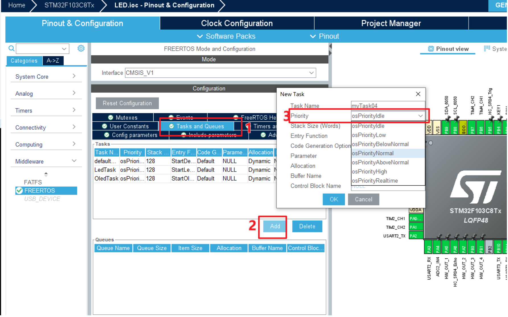The height and width of the screenshot is (317, 508).
Task: Choose osPriorityNormal option
Action: coord(388,153)
